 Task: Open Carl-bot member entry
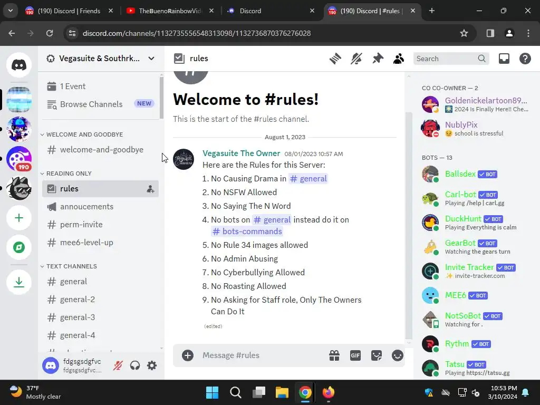[x=475, y=198]
